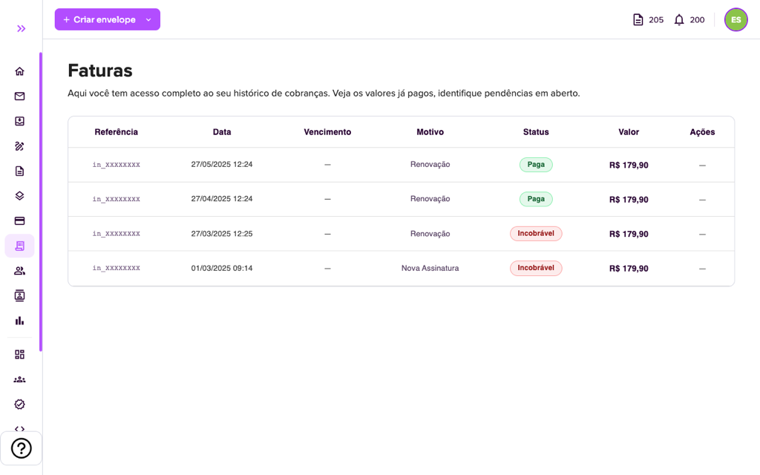Screen dimensions: 760x475
Task: Click the Valor column header
Action: pos(629,132)
